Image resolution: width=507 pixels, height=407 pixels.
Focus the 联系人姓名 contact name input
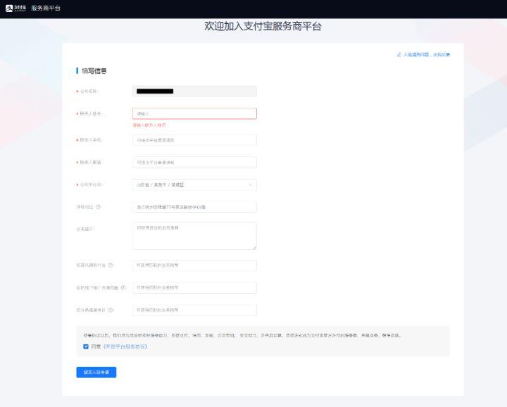(x=194, y=113)
